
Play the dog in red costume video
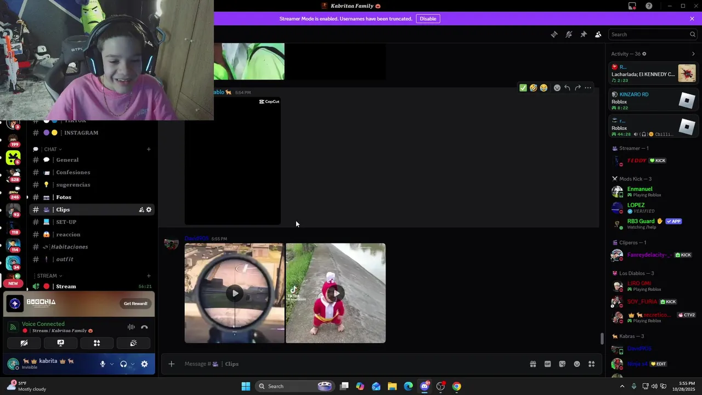(x=336, y=293)
